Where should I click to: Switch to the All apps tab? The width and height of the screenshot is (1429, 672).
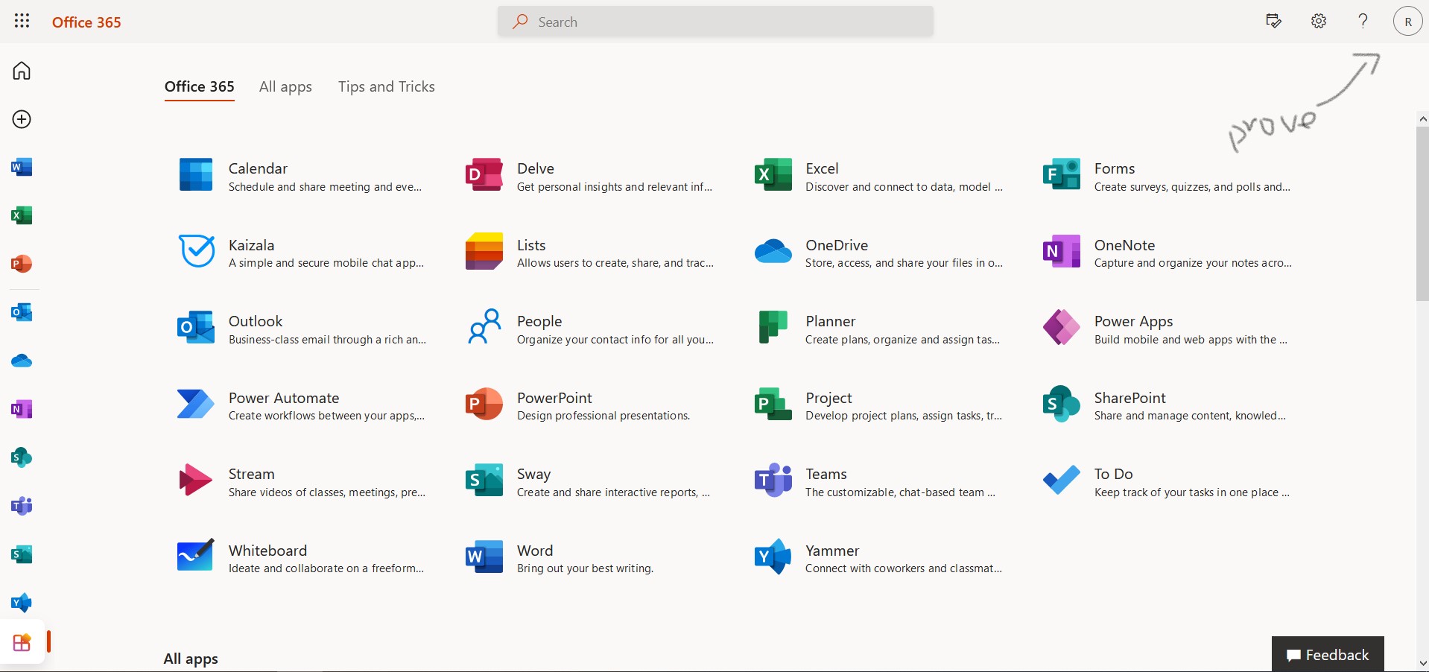click(285, 87)
